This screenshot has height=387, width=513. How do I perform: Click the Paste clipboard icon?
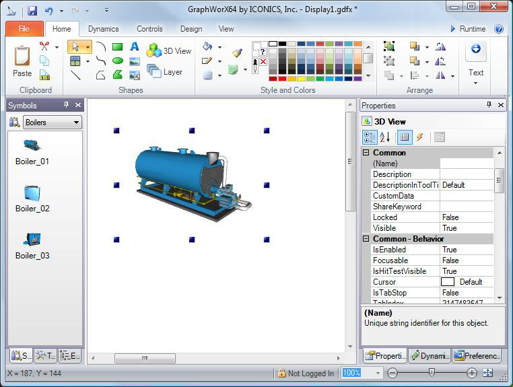coord(22,61)
